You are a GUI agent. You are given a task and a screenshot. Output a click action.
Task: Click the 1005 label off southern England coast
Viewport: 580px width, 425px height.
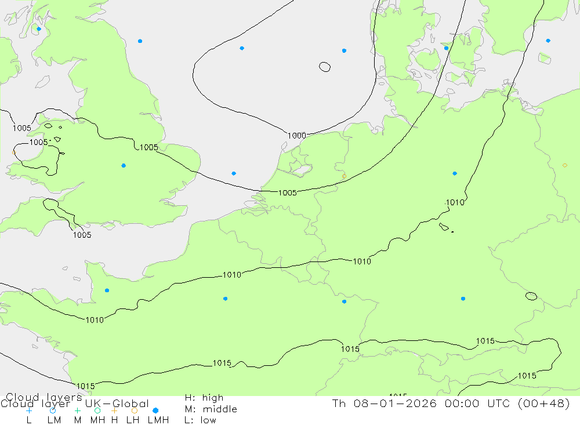pos(82,235)
